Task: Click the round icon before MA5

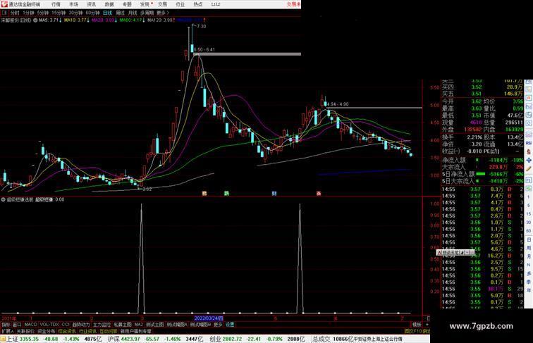Action: [x=35, y=20]
